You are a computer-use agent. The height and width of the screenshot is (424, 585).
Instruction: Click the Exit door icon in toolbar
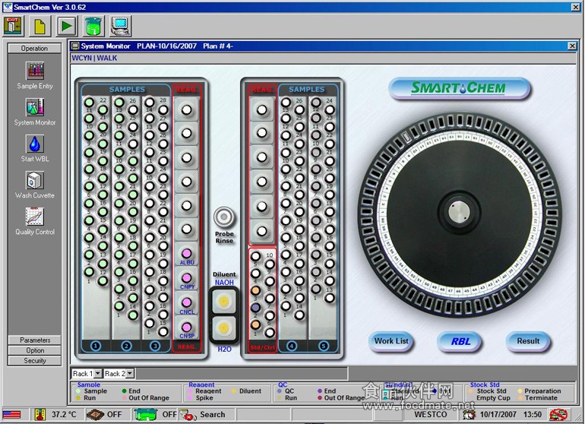point(13,26)
